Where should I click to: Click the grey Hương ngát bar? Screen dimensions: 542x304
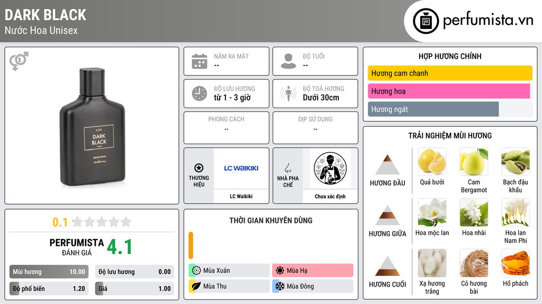pos(433,109)
